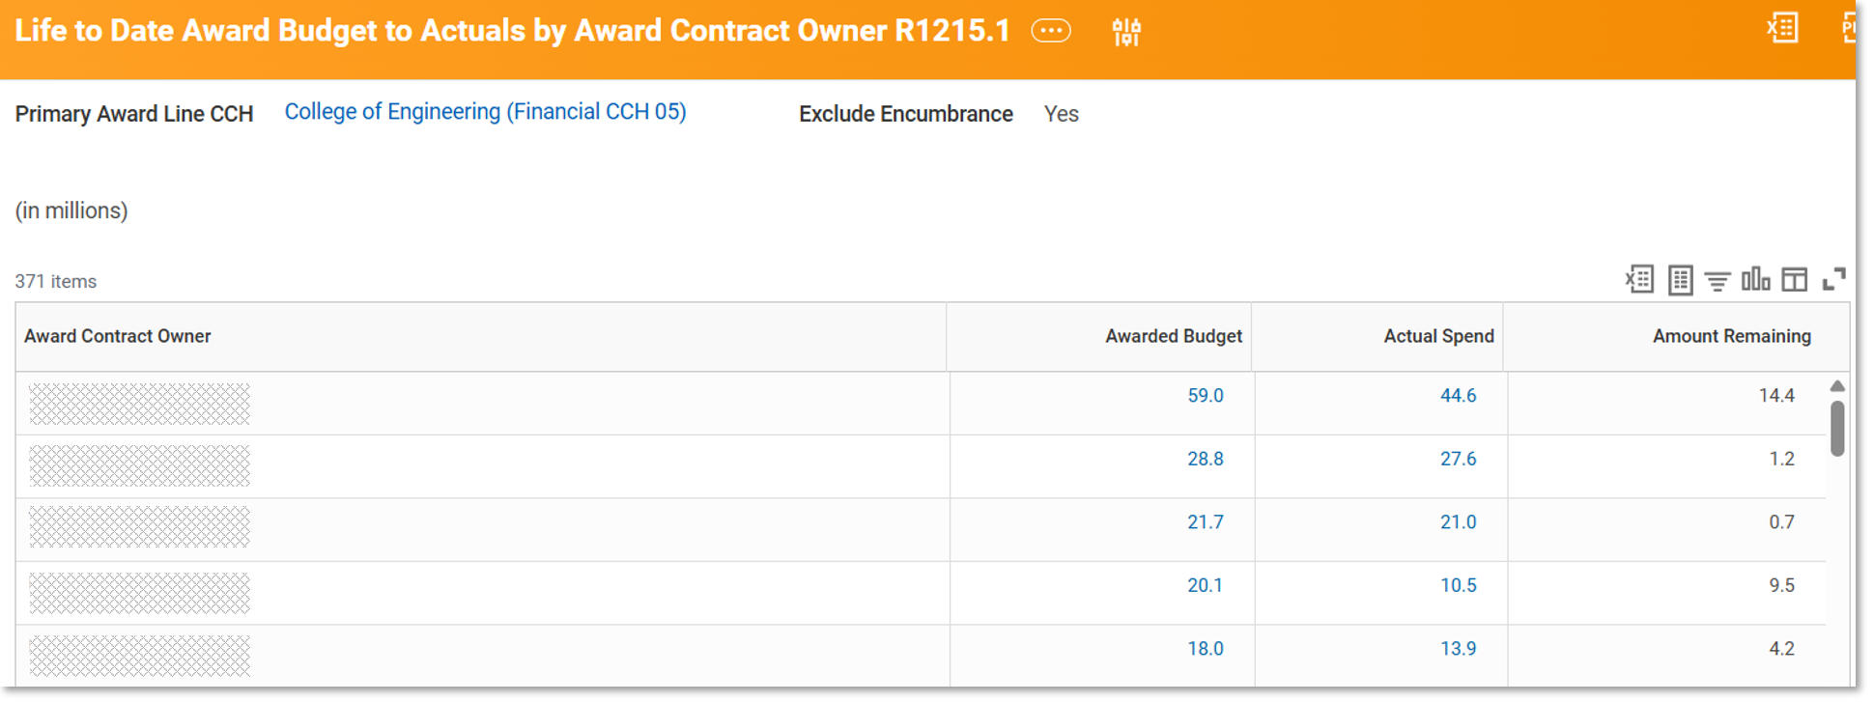Click the scrollbar up arrow in table

(1837, 386)
